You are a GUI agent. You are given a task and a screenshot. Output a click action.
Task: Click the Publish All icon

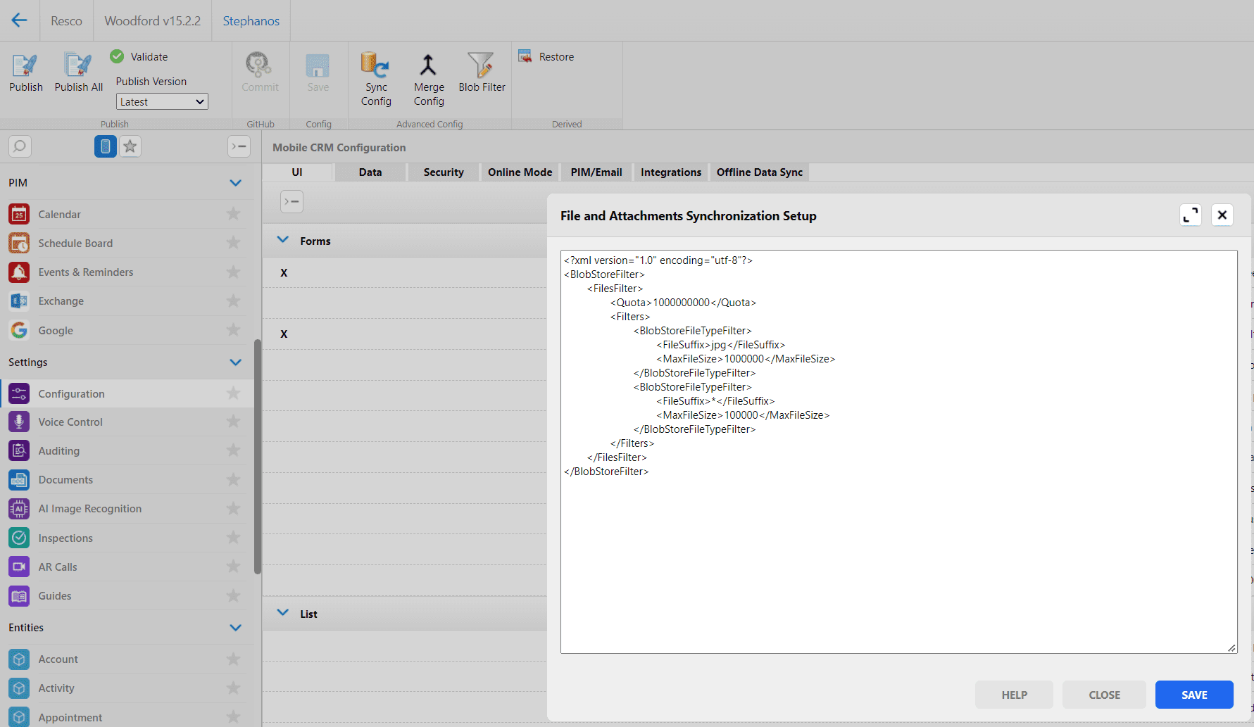(x=78, y=65)
